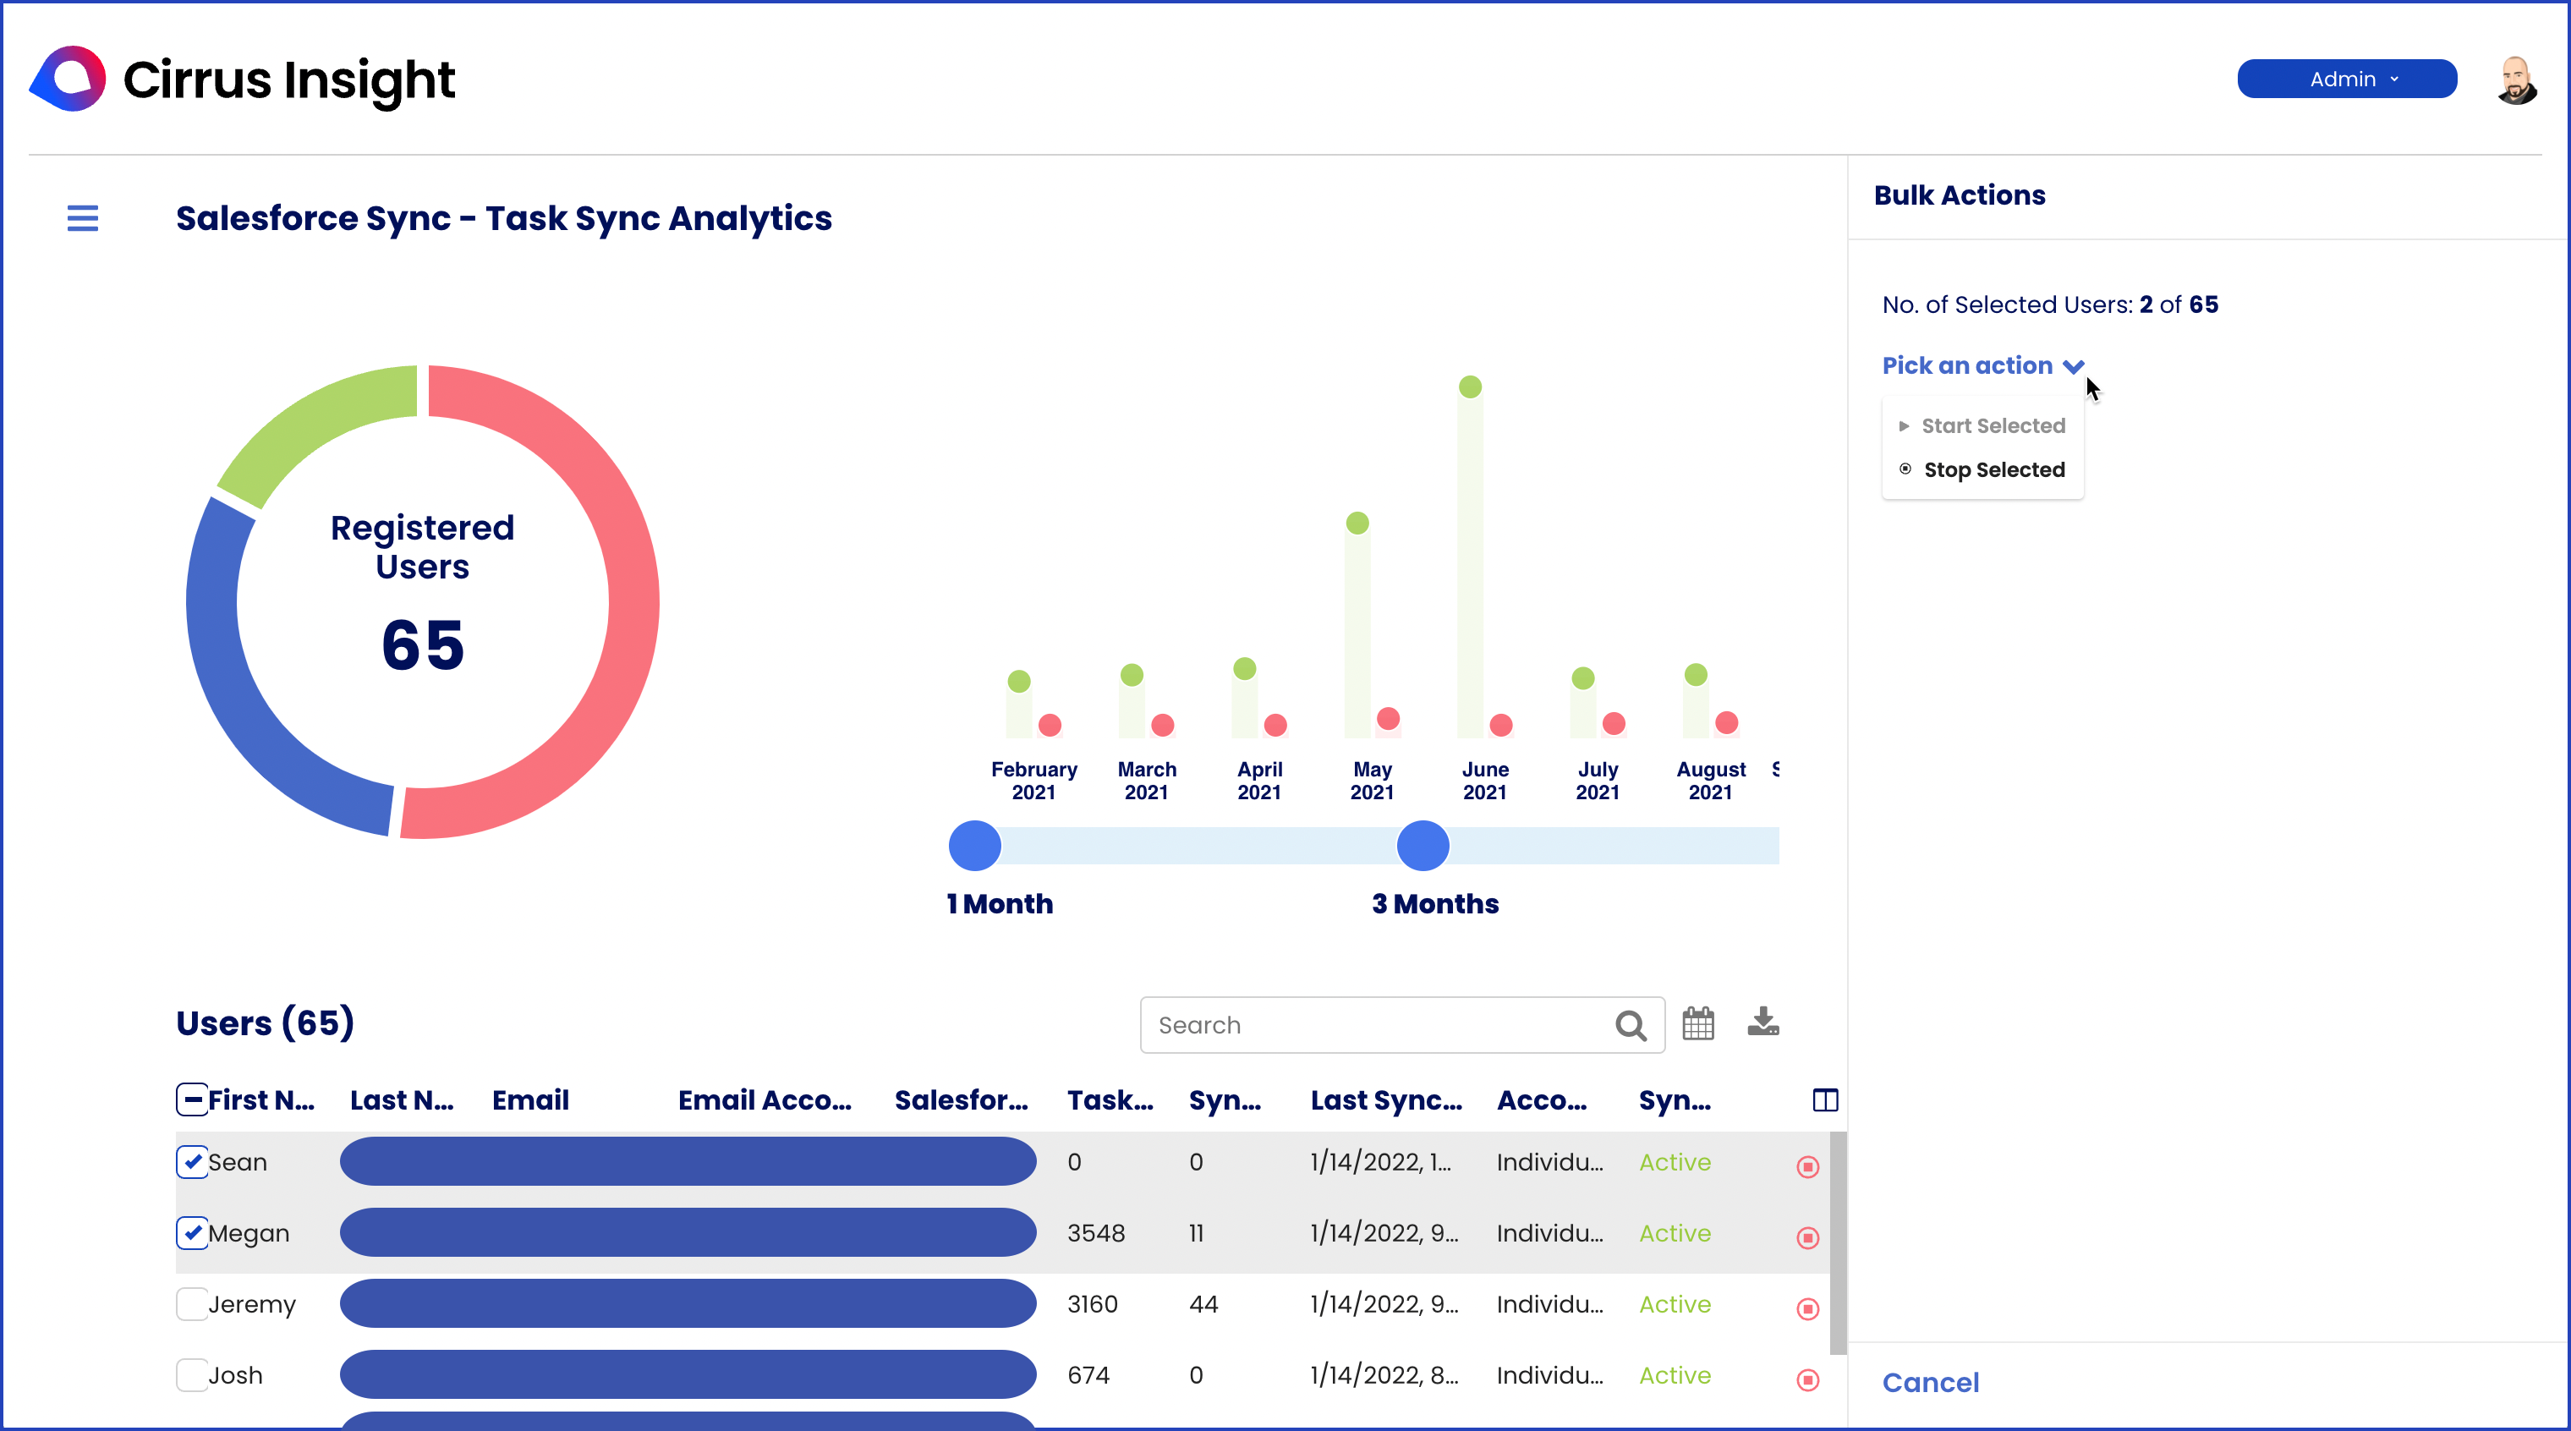Click the search magnifier icon

point(1631,1025)
